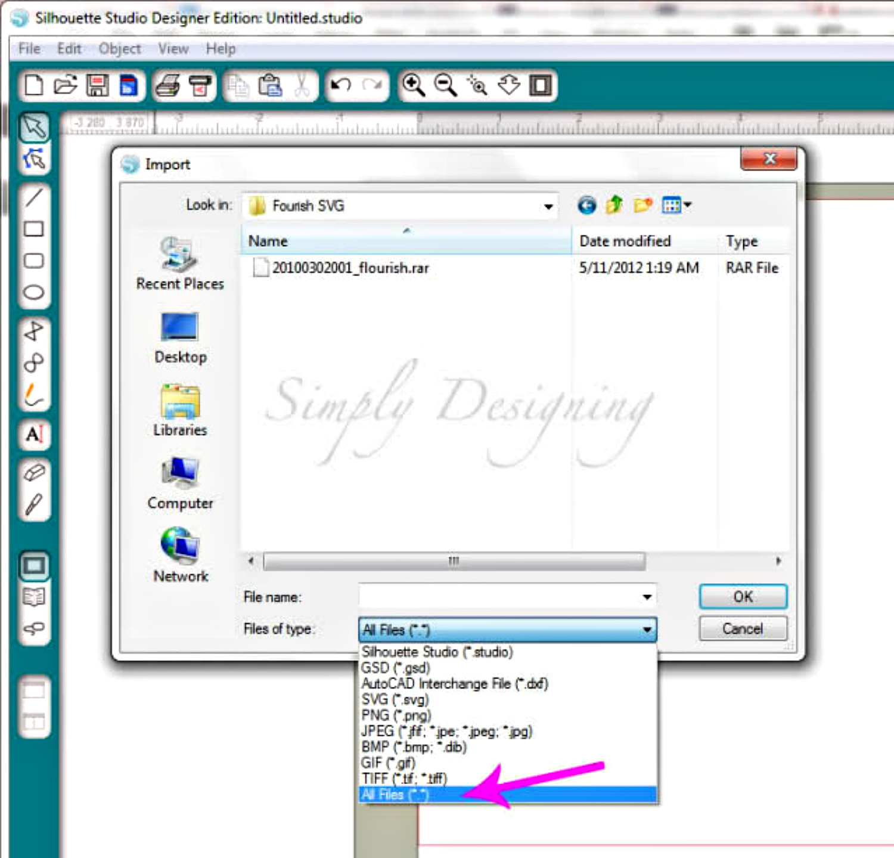This screenshot has width=894, height=858.
Task: Create a new folder icon in Import dialog
Action: (x=642, y=206)
